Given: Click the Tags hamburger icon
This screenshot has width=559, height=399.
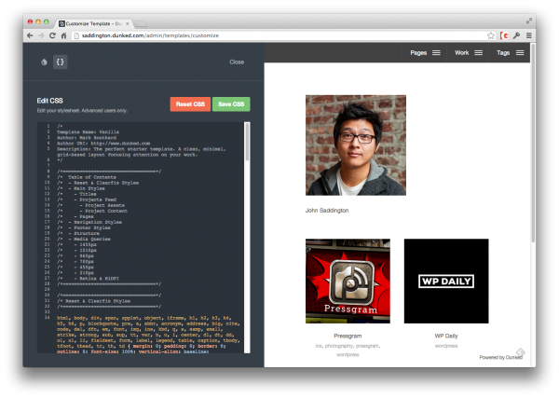Looking at the screenshot, I should click(x=520, y=53).
